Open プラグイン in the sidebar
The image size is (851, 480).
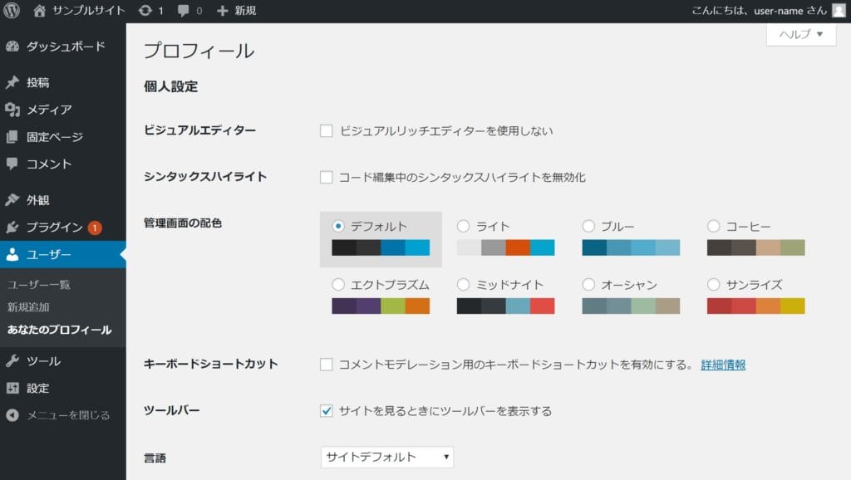click(x=54, y=228)
